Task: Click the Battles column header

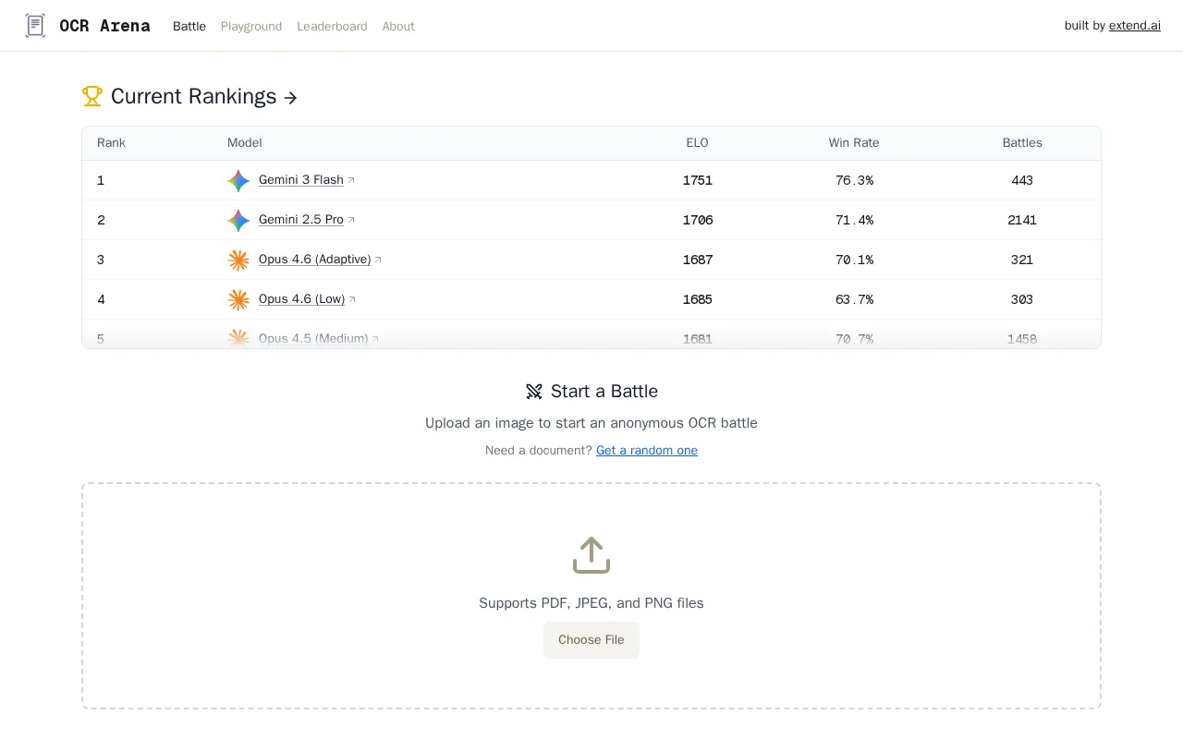Action: 1022,143
